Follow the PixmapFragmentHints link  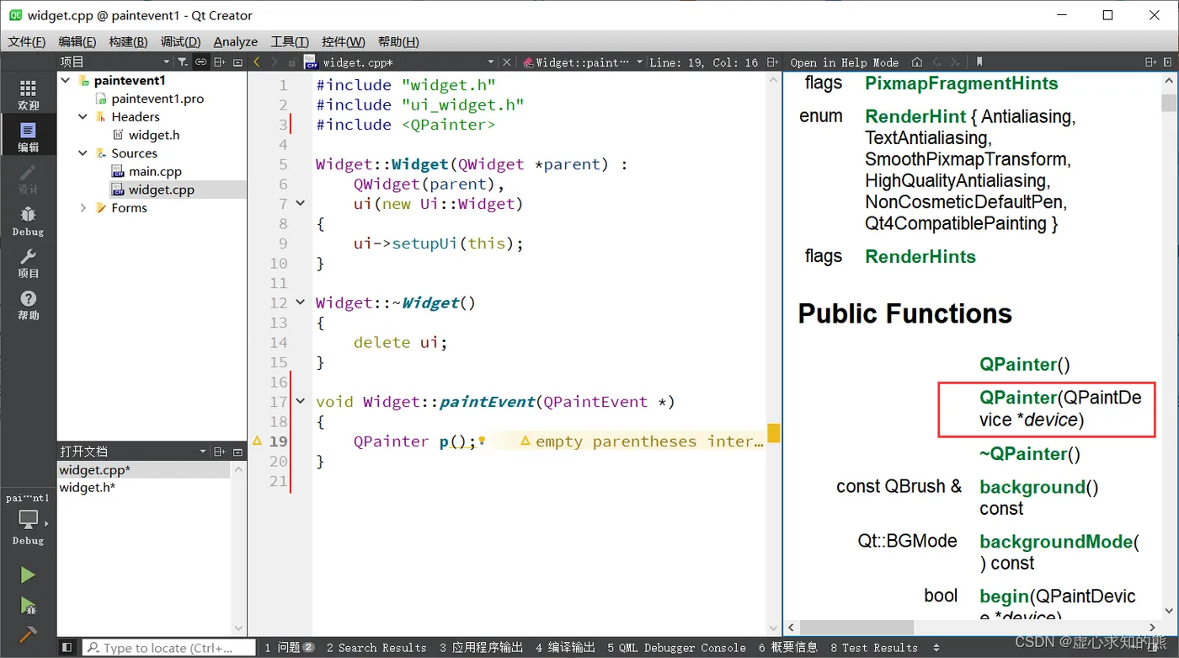tap(961, 83)
